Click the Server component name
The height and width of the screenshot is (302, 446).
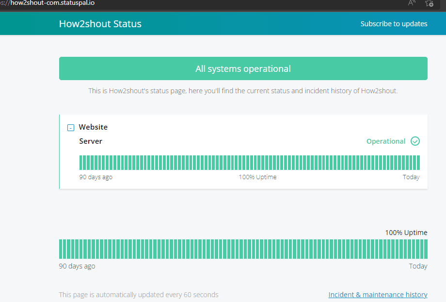point(91,141)
